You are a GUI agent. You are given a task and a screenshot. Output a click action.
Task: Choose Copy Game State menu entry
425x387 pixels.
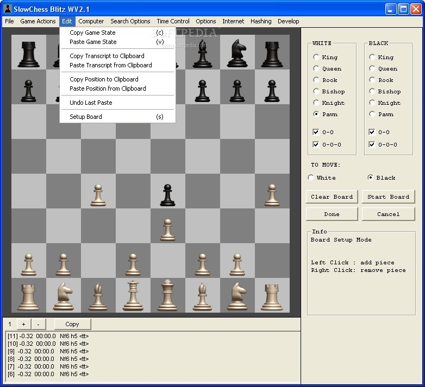pos(117,33)
